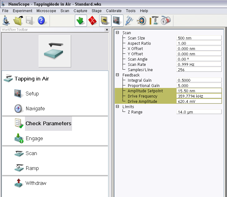
Task: Click the Navigate workflow step
Action: [x=35, y=109]
